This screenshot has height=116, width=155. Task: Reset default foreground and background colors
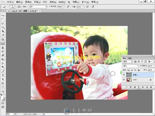point(2,95)
